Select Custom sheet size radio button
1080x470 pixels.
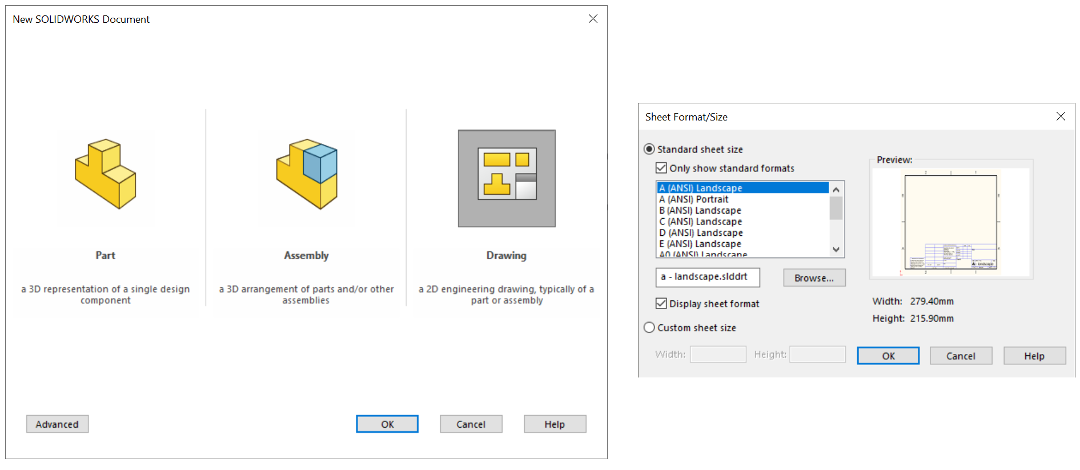(649, 328)
